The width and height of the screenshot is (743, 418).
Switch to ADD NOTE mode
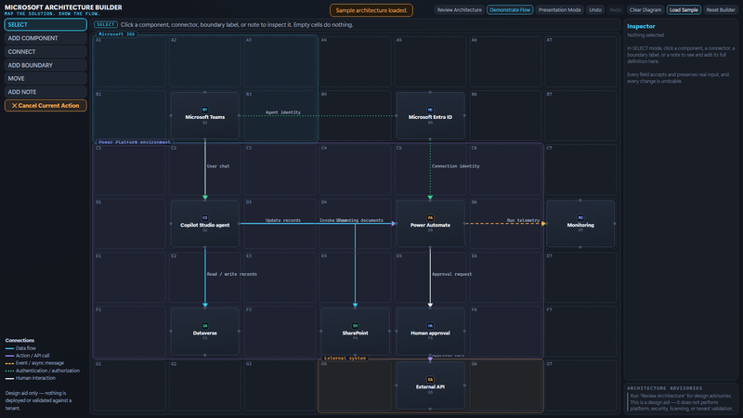point(46,92)
